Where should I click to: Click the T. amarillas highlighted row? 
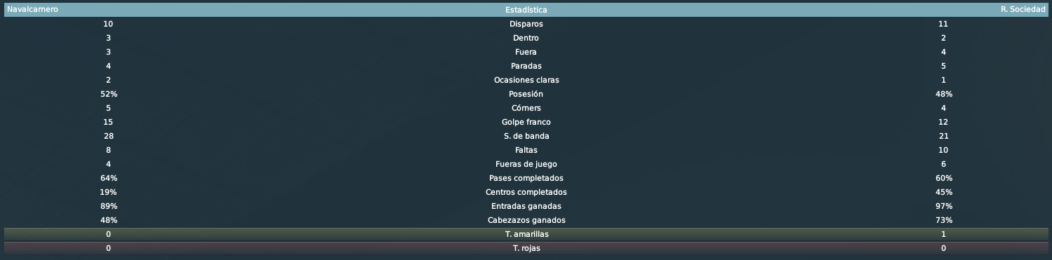coord(526,234)
